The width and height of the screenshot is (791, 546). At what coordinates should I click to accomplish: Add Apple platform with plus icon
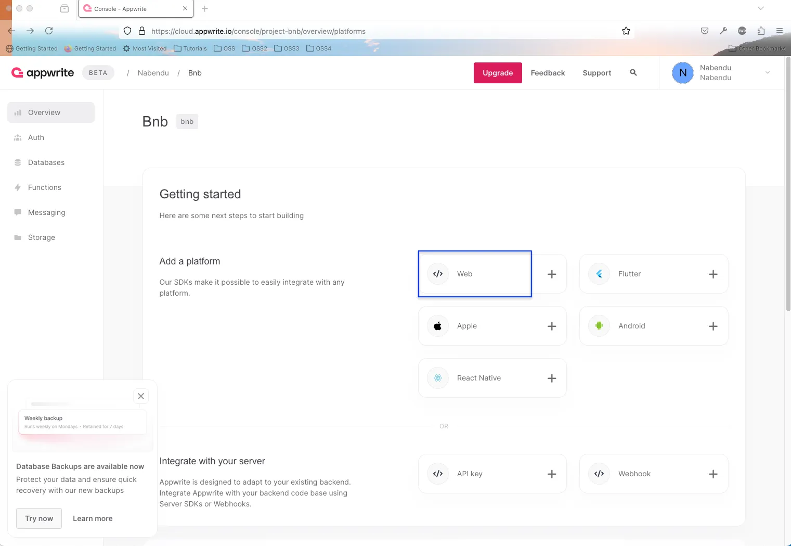[552, 326]
